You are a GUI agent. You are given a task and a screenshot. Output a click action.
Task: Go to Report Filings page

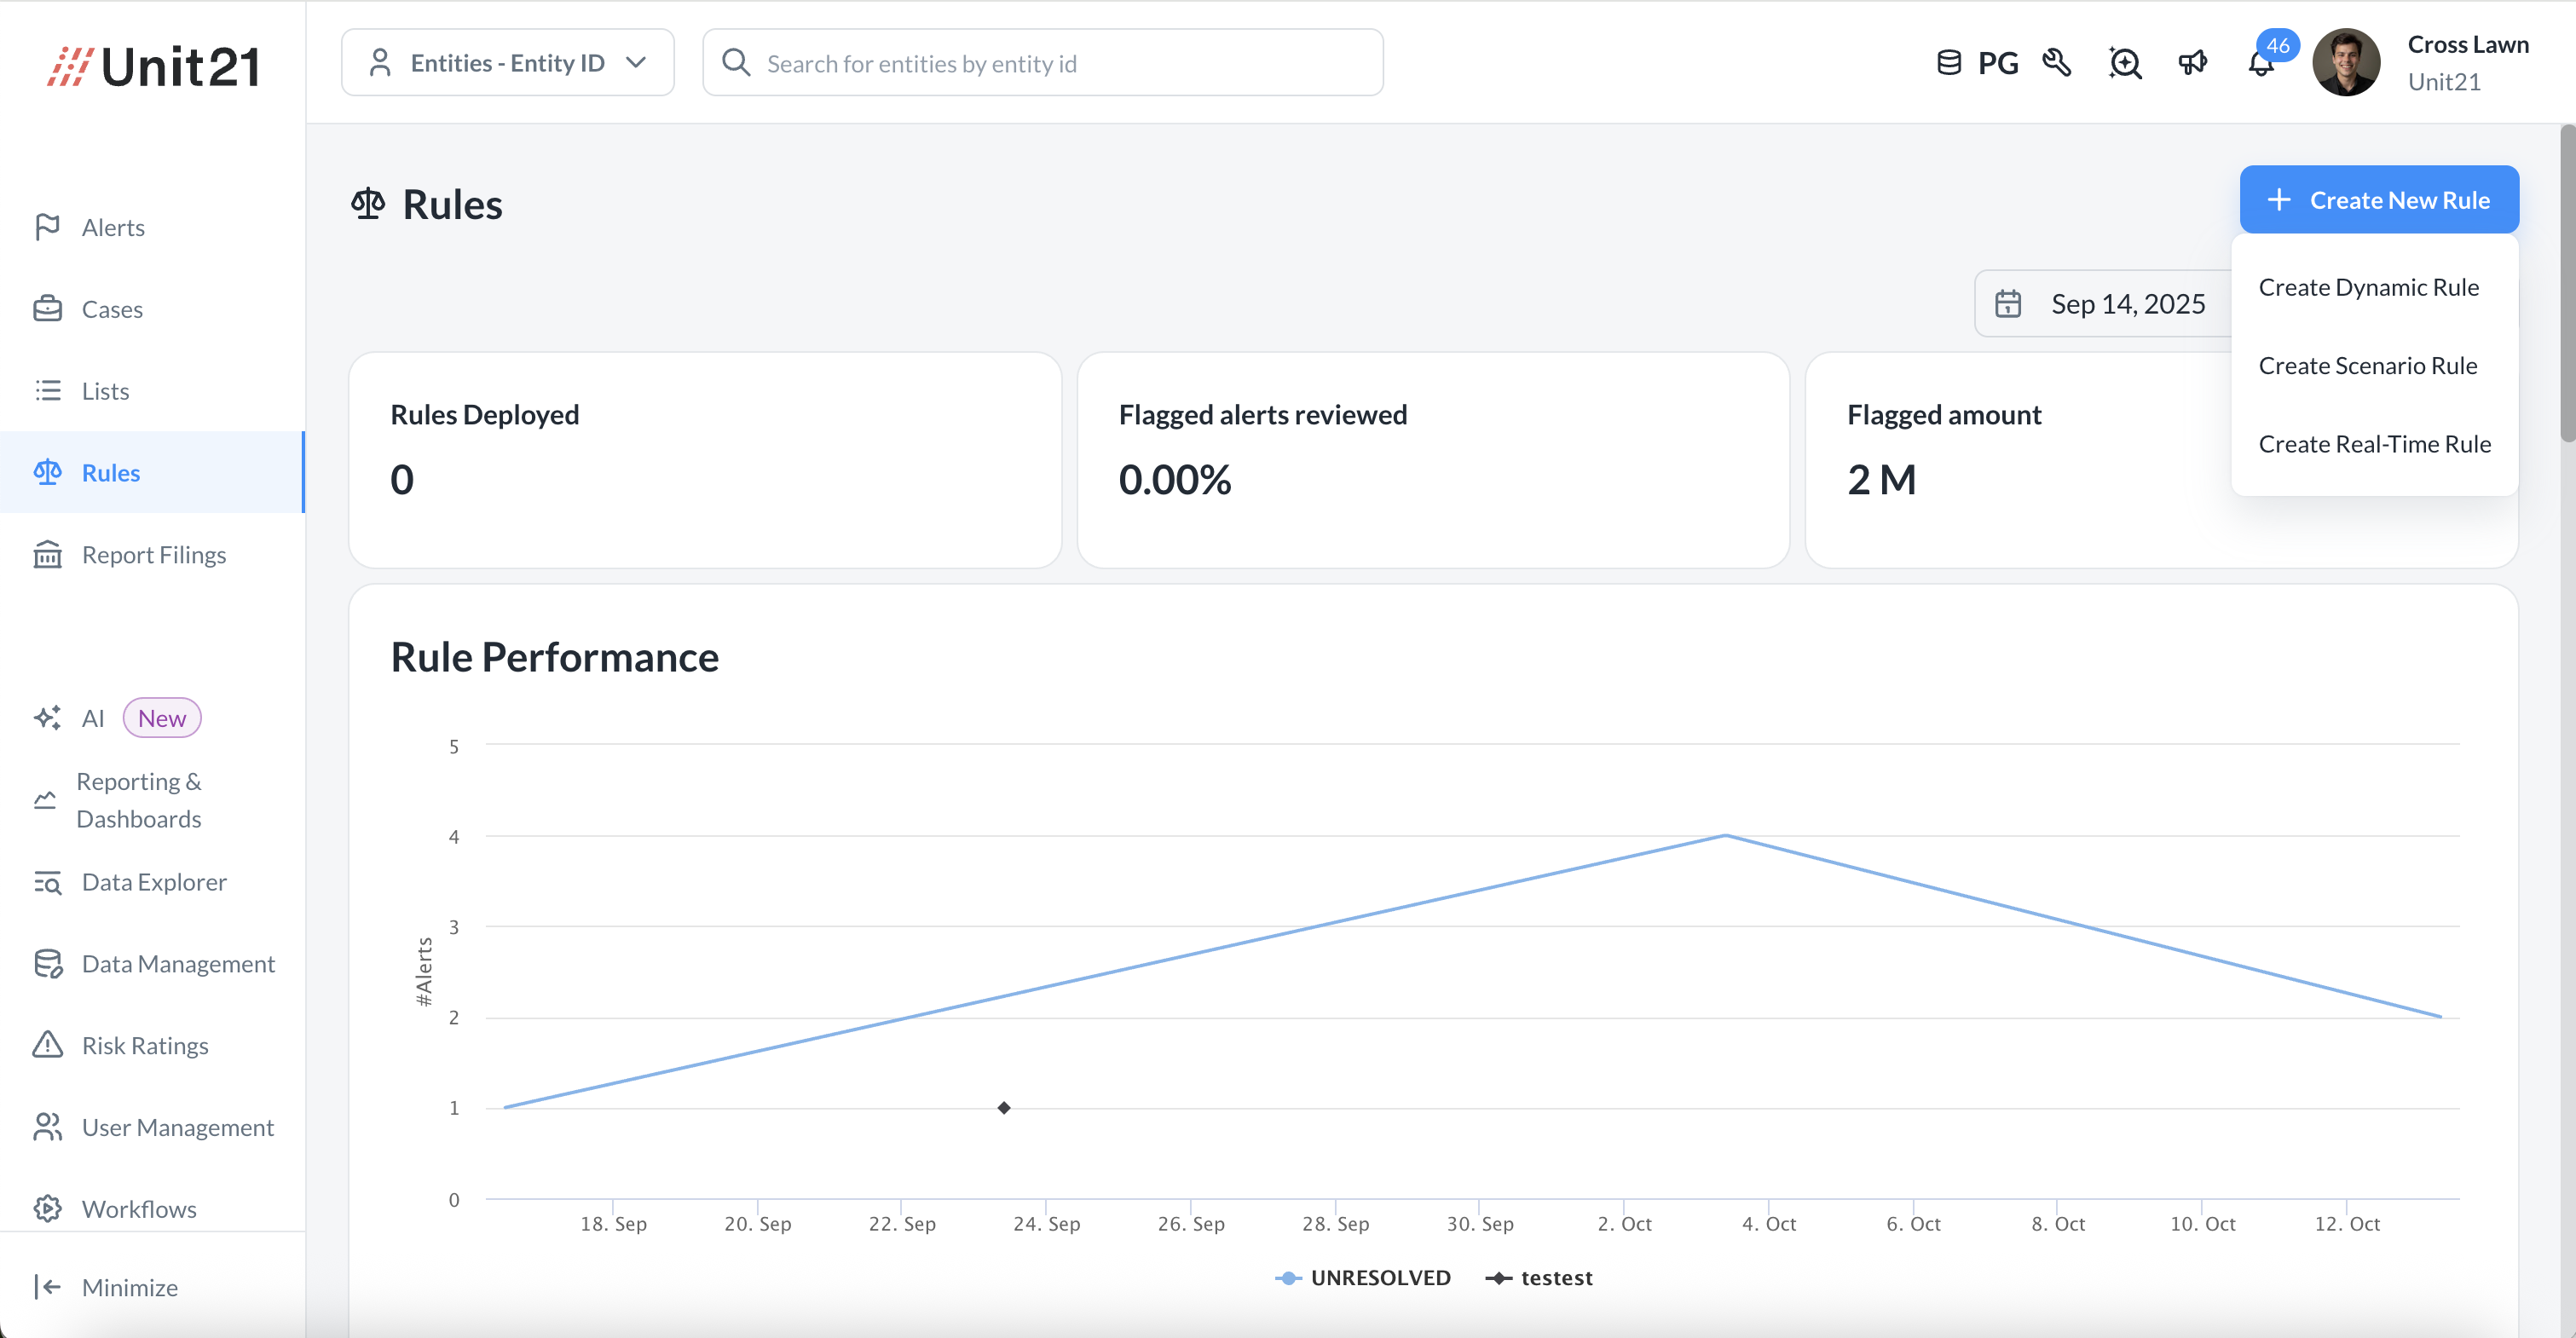pyautogui.click(x=154, y=555)
